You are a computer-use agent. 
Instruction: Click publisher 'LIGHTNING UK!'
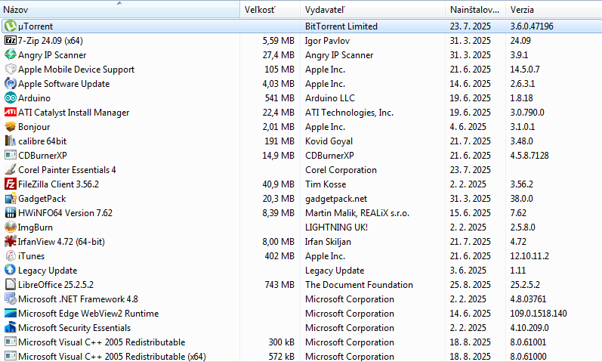tap(336, 227)
